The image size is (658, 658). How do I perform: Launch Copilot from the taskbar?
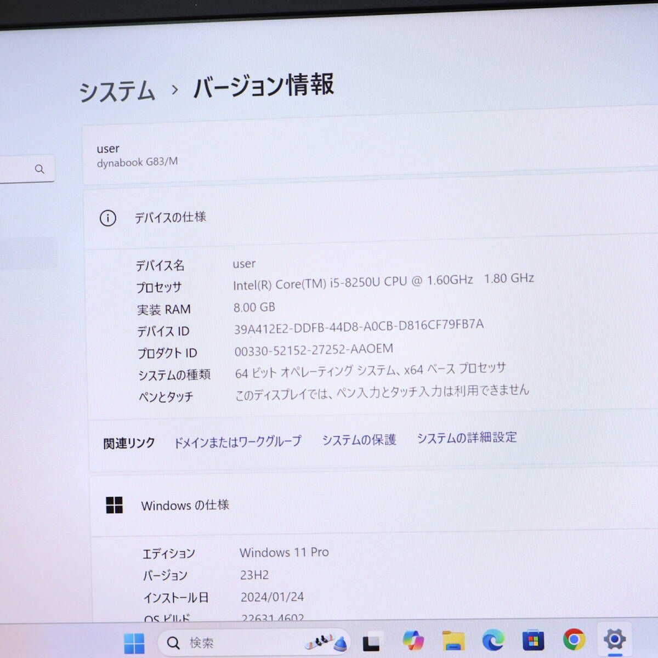413,640
